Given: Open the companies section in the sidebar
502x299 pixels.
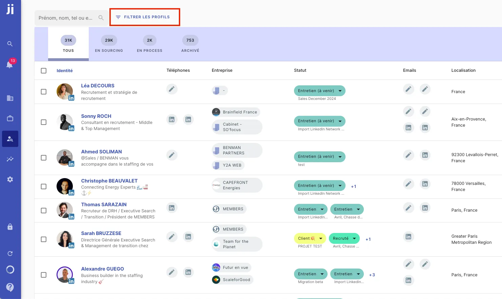Looking at the screenshot, I should (x=10, y=98).
